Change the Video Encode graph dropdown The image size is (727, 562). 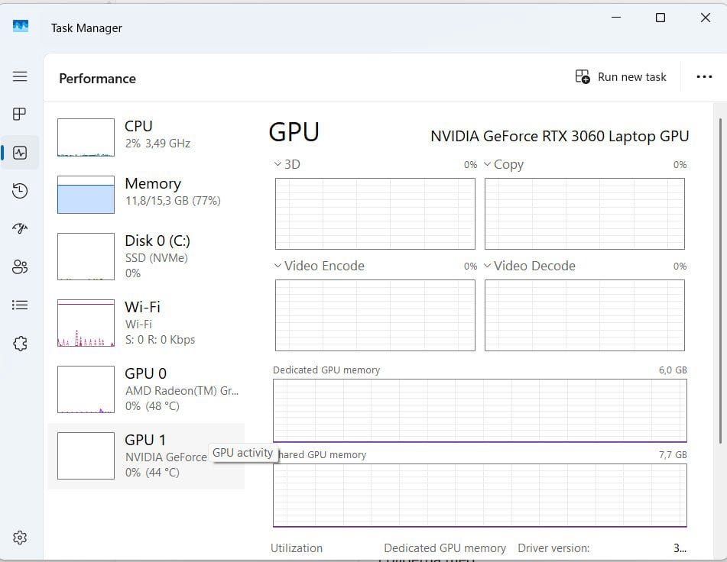pos(319,266)
